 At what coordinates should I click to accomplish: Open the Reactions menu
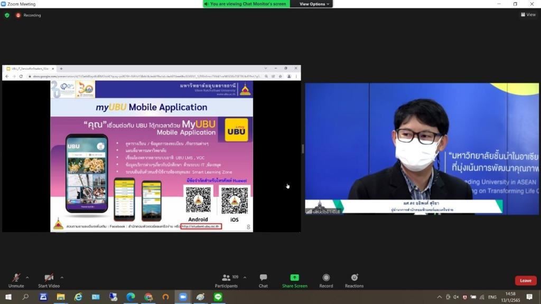click(354, 281)
